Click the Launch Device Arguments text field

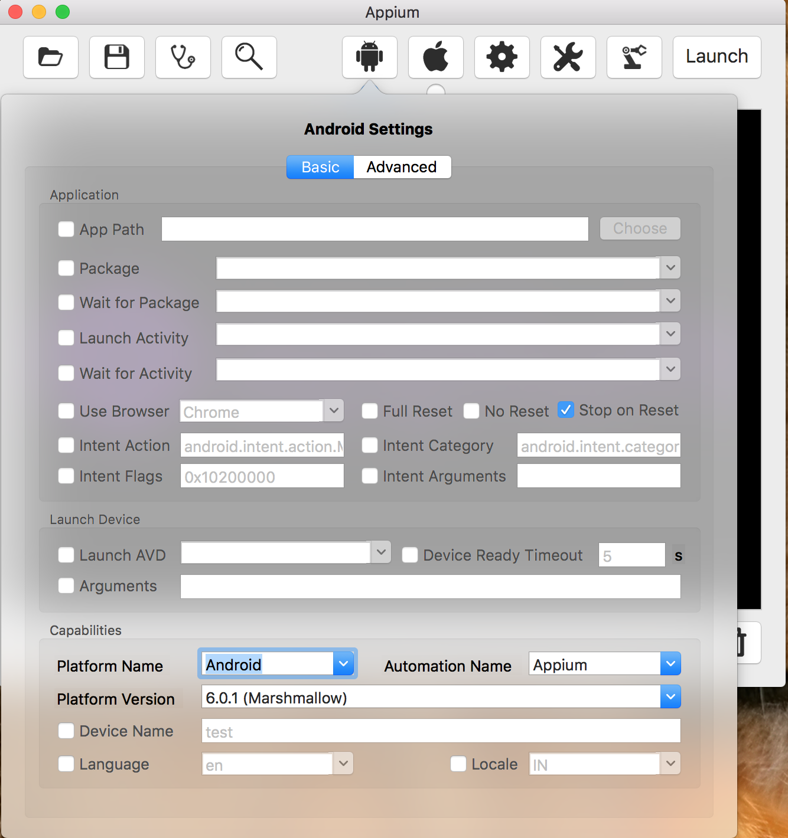click(431, 587)
